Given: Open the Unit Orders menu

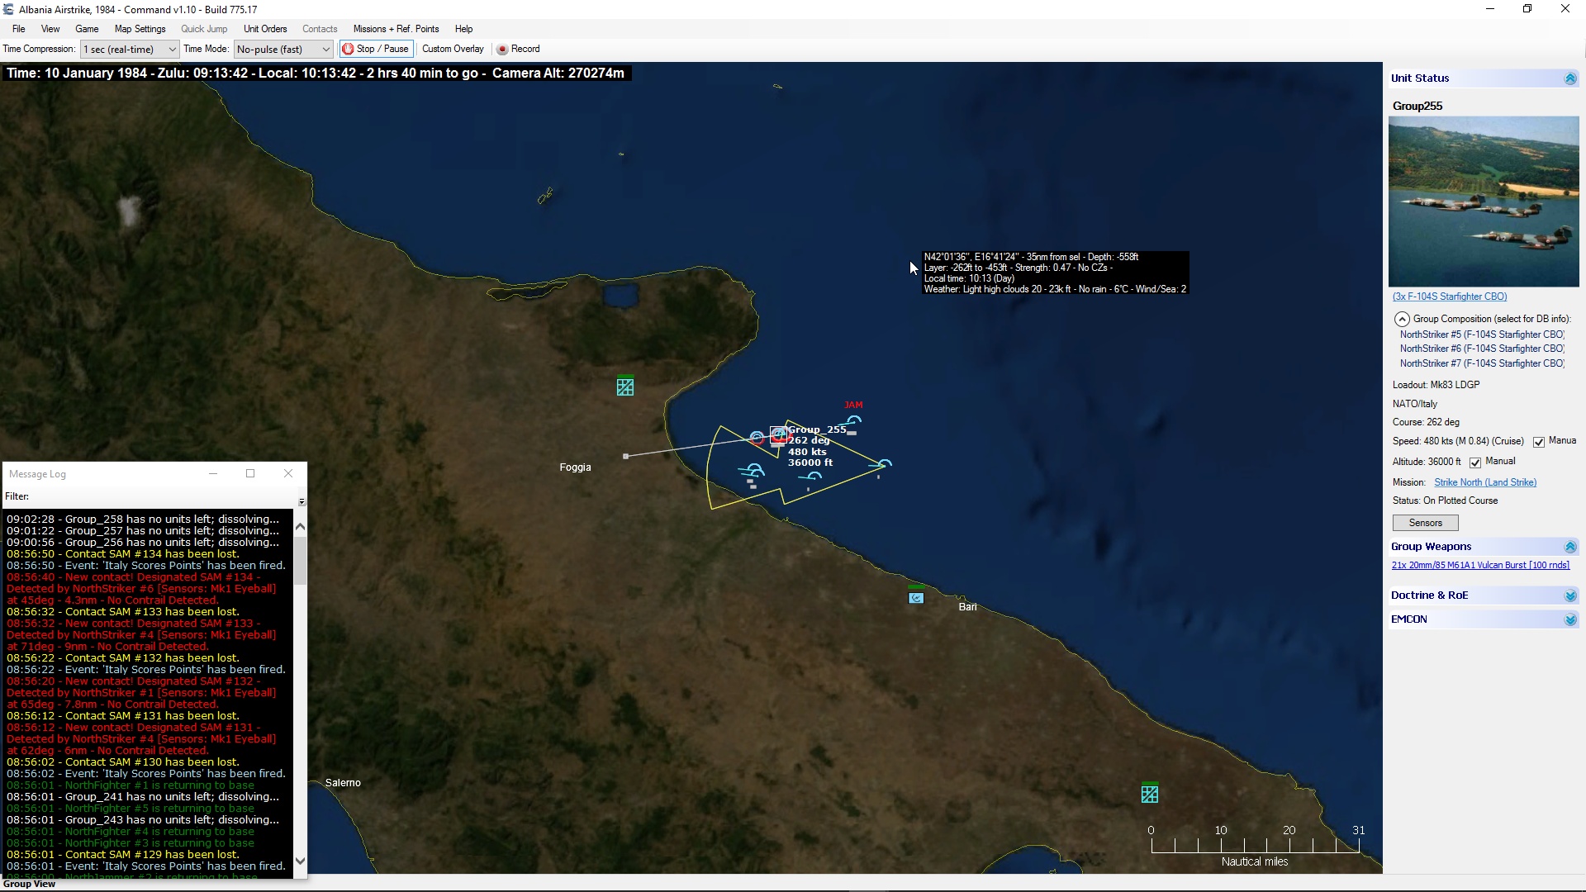Looking at the screenshot, I should point(265,29).
